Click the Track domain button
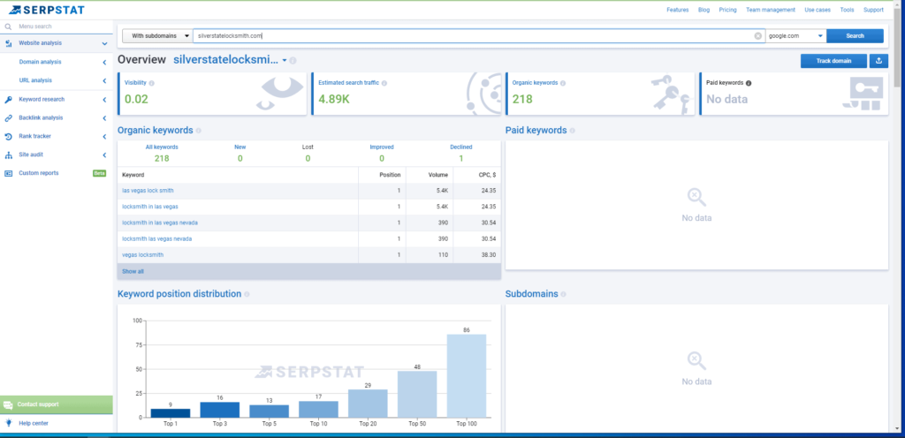 [833, 61]
